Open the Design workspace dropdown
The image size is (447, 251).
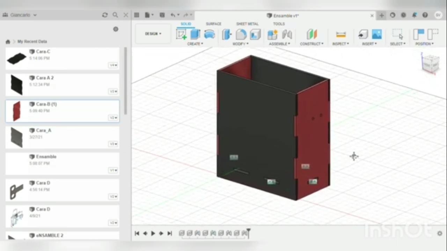point(153,34)
